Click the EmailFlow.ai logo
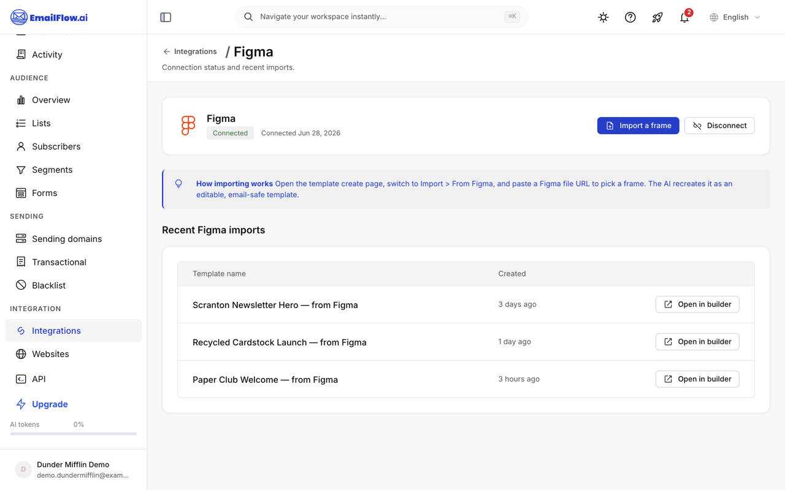This screenshot has width=785, height=490. [x=49, y=17]
